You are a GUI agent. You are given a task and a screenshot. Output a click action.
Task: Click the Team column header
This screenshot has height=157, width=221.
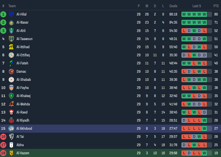pos(12,6)
